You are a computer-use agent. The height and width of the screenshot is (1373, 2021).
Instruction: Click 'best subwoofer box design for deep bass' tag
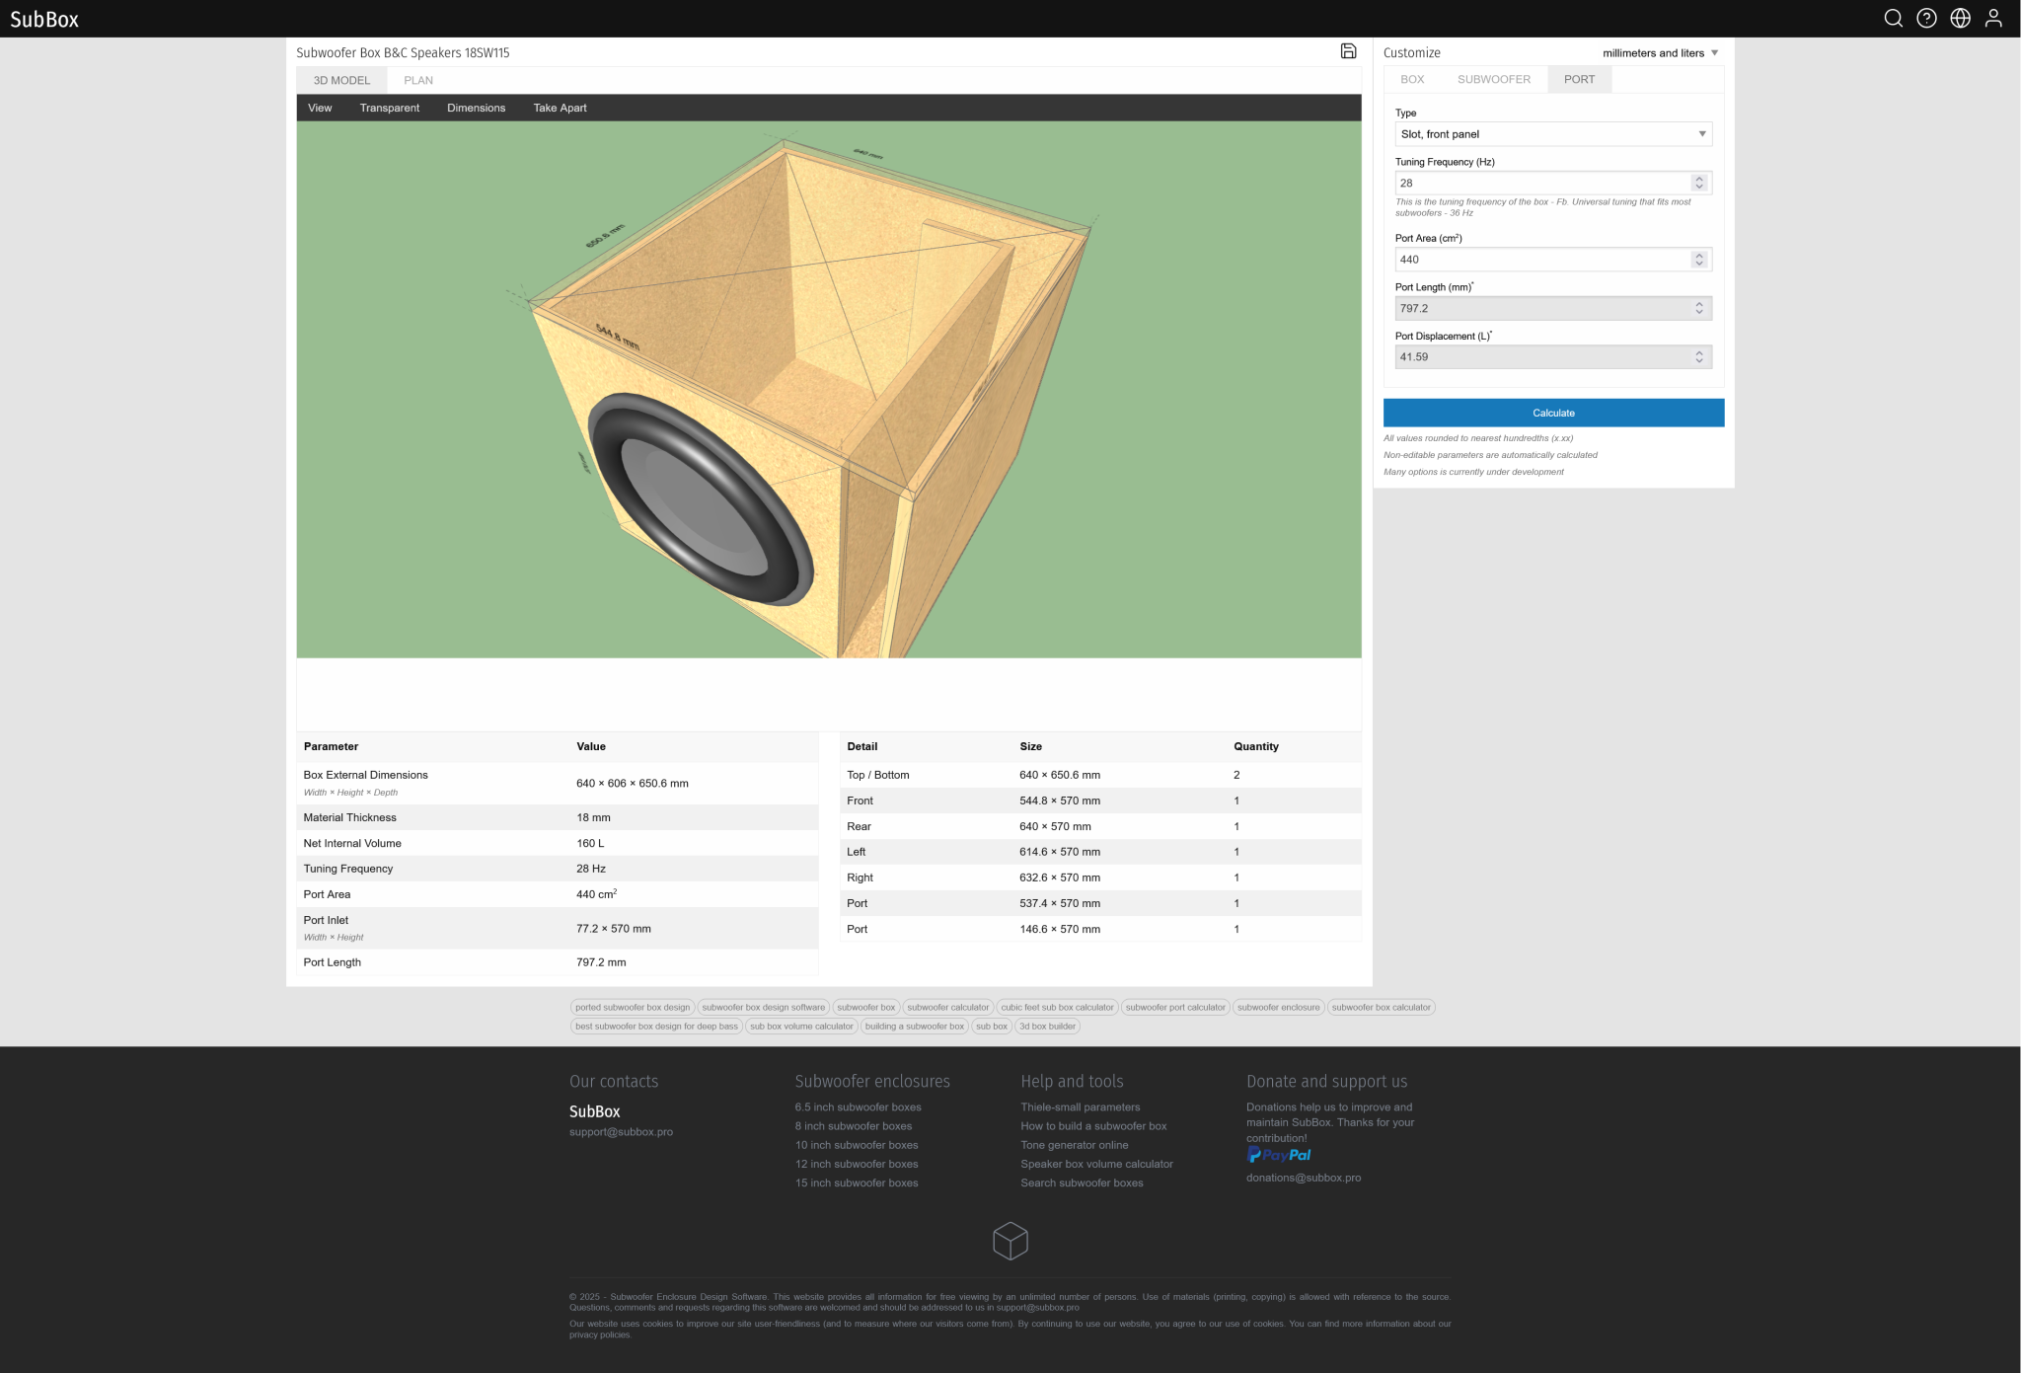pyautogui.click(x=656, y=1027)
